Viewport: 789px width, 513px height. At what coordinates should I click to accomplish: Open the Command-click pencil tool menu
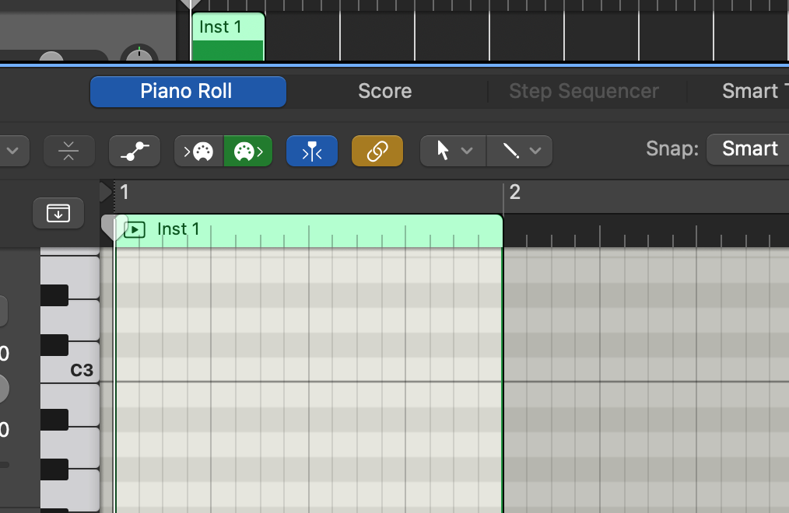(520, 151)
